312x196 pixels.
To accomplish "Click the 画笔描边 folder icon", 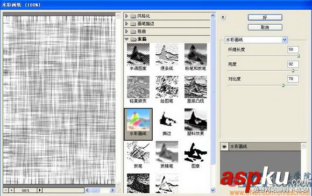I will 133,24.
